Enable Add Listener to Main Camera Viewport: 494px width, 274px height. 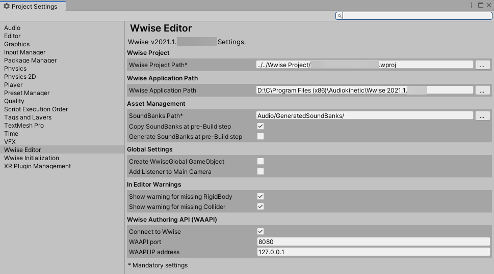tap(261, 171)
